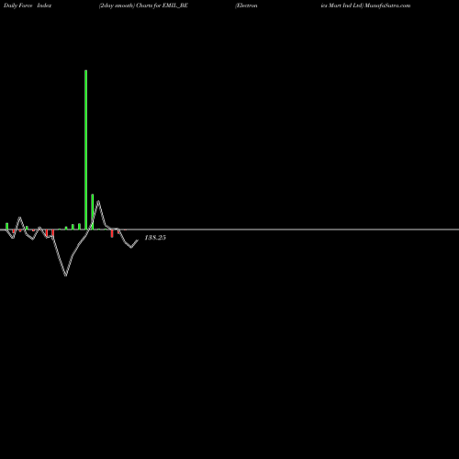Click the lowest trough of the white line
Screen dimensions: 459x459
66,275
